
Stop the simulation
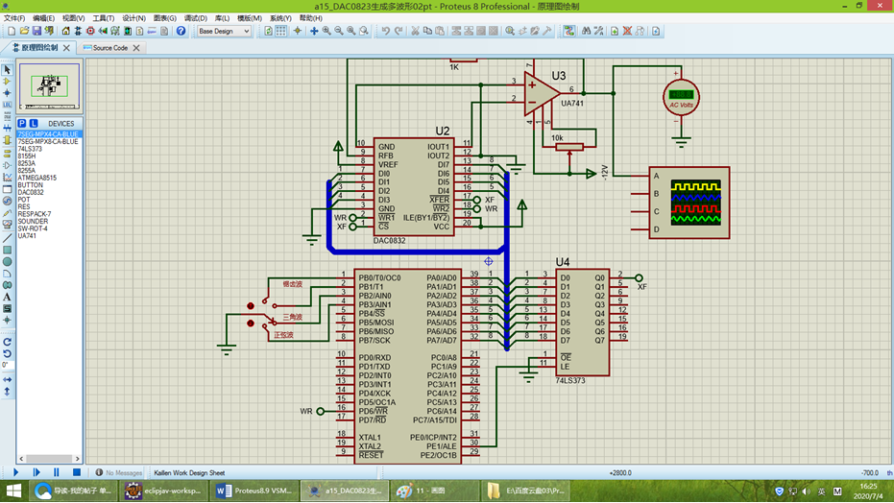(x=77, y=472)
